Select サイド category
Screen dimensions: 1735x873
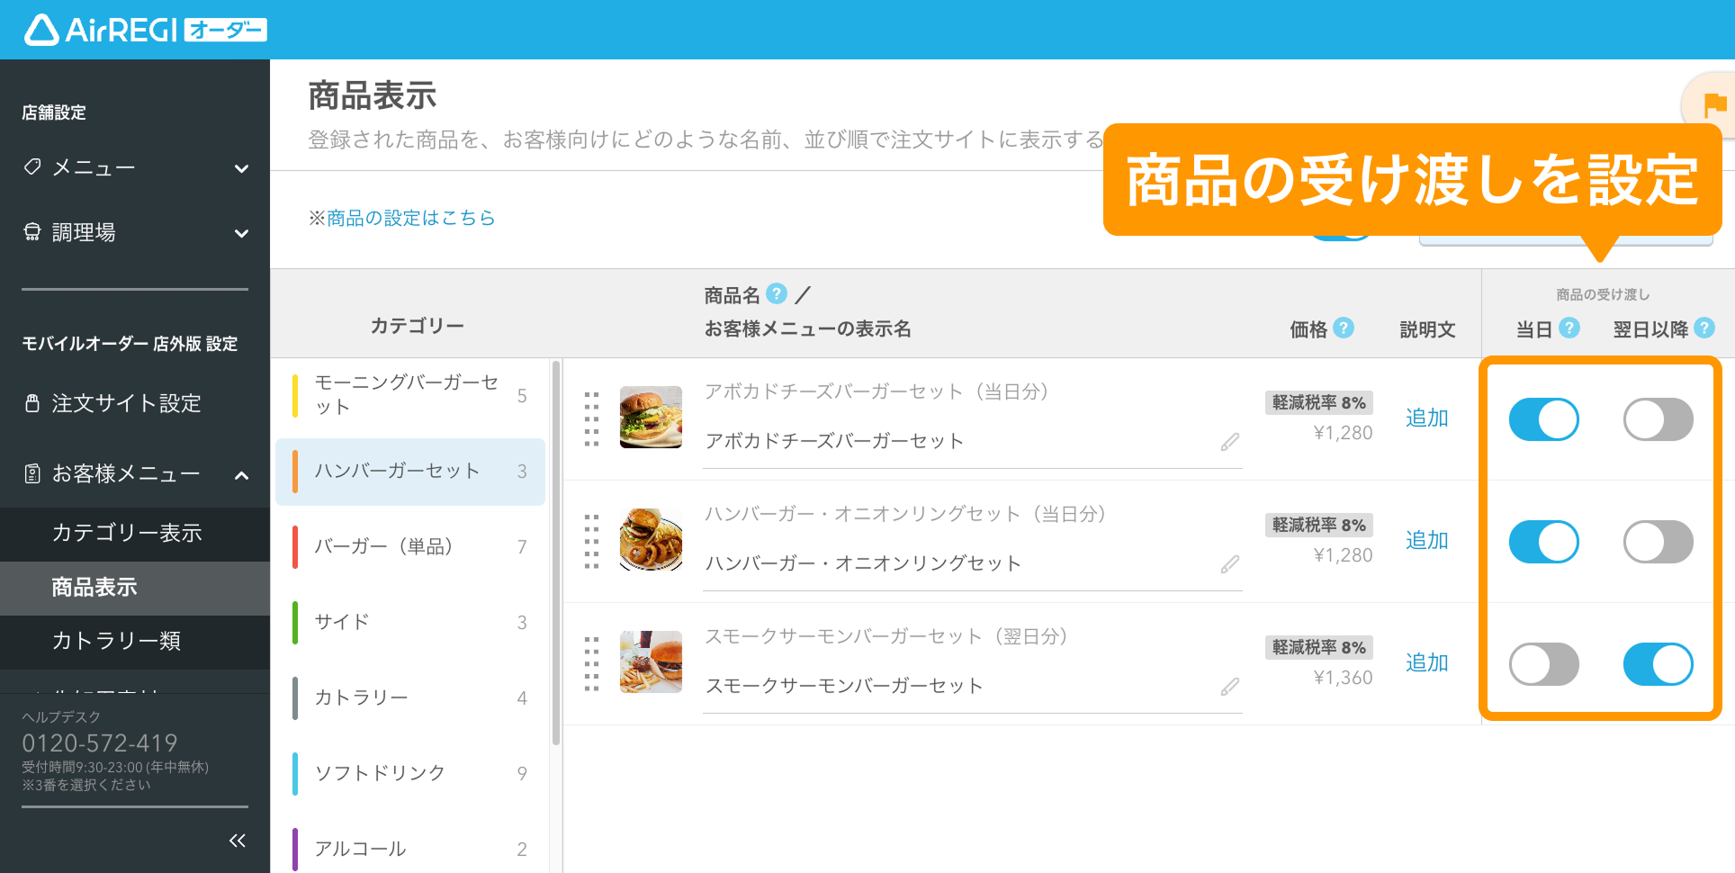[410, 623]
